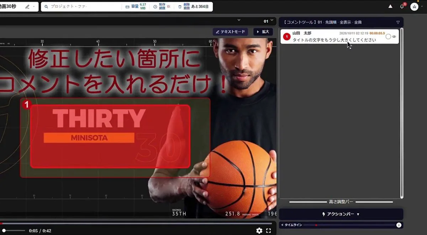The width and height of the screenshot is (427, 235).
Task: Click the upward triangle icon in top bar
Action: tap(390, 6)
